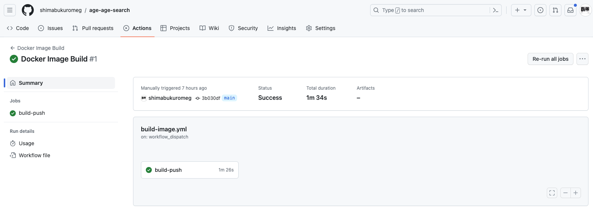Open the pull requests icon in header

(x=555, y=10)
